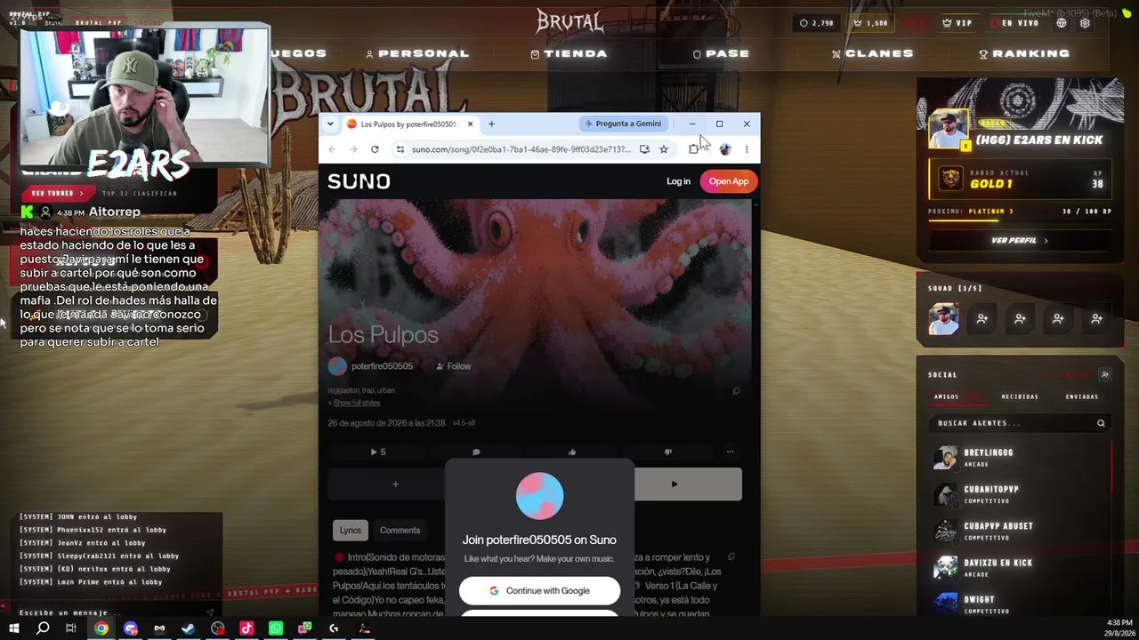The height and width of the screenshot is (640, 1139).
Task: Click the rank progress bar toward Platinum 3
Action: click(x=1020, y=222)
